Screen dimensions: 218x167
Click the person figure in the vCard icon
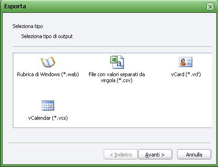[183, 62]
